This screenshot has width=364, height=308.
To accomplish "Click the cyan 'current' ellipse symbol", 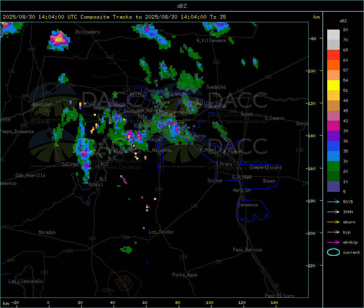I will point(333,252).
